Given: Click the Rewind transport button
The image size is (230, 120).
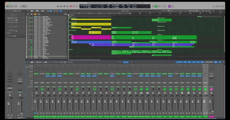Looking at the screenshot, I should point(58,6).
